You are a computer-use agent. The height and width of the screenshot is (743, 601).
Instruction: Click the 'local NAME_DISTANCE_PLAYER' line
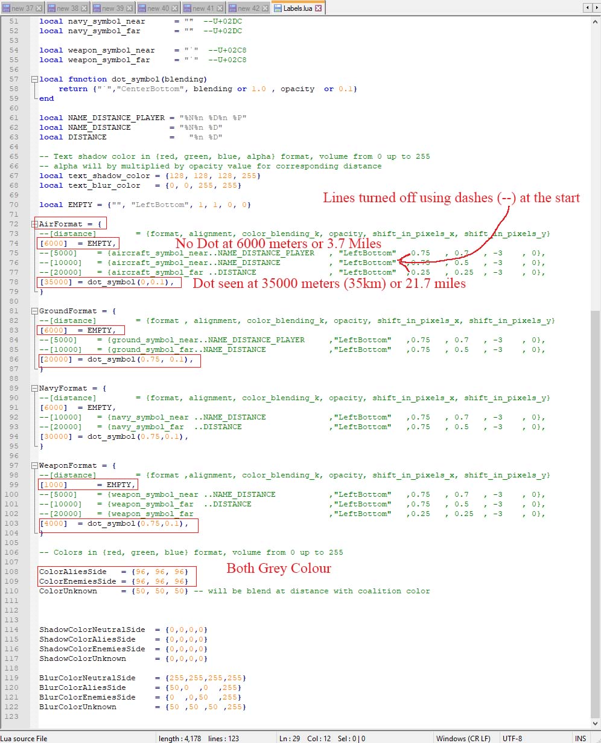143,118
